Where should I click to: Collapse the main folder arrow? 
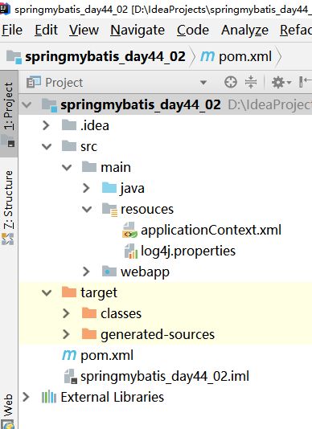[67, 167]
